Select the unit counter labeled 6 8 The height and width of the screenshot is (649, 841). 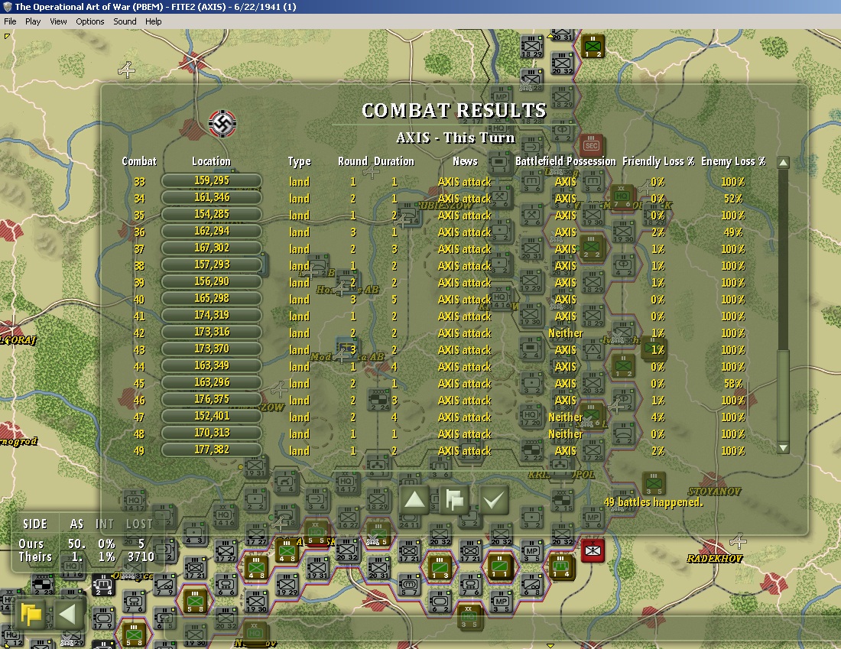[x=531, y=584]
